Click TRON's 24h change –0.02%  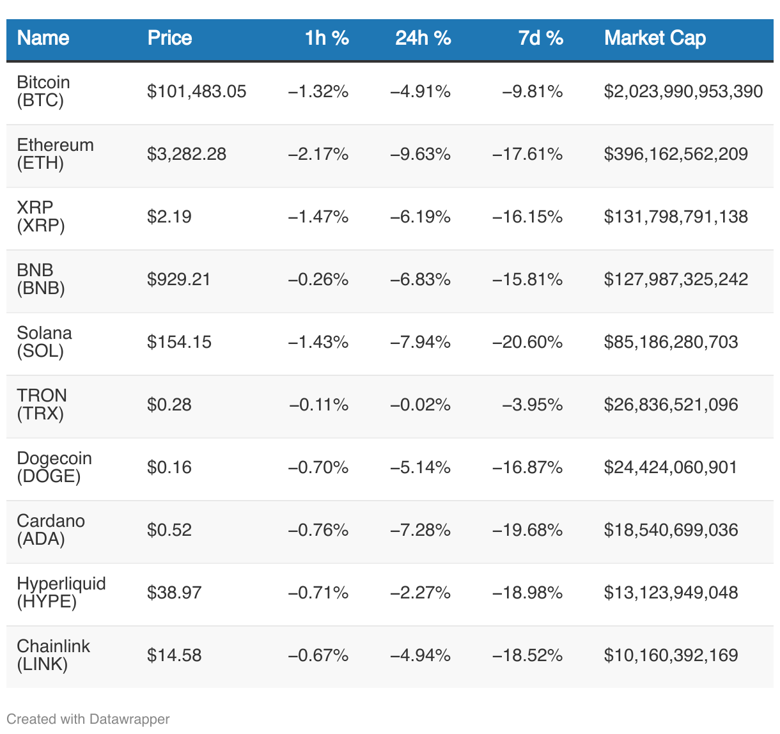(421, 405)
